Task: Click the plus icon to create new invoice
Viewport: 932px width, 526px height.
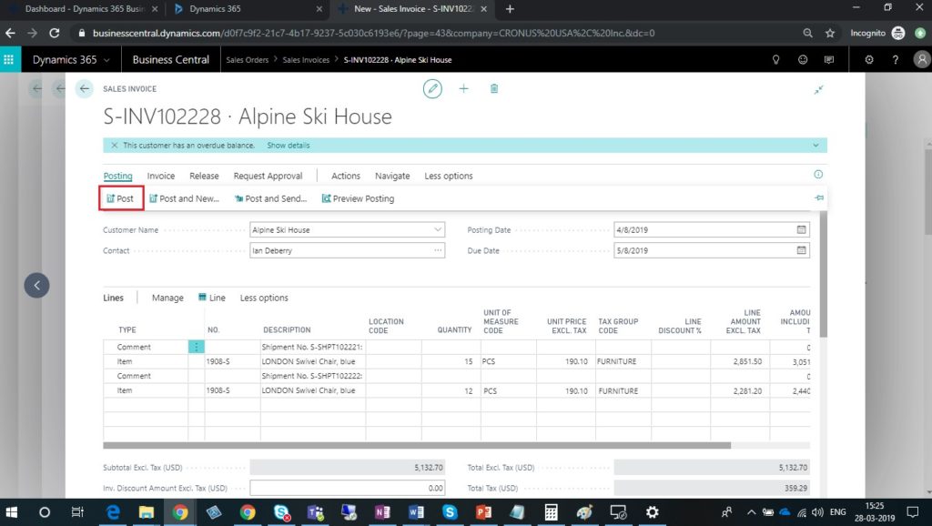Action: (x=463, y=88)
